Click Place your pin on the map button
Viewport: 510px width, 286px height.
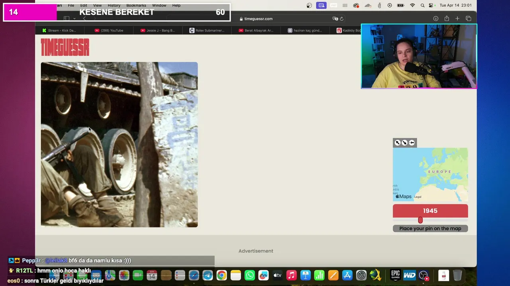[430, 228]
